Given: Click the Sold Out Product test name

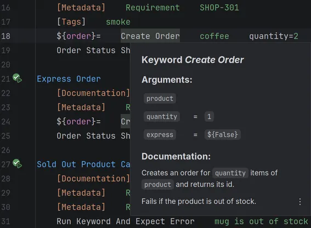Looking at the screenshot, I should tap(83, 164).
